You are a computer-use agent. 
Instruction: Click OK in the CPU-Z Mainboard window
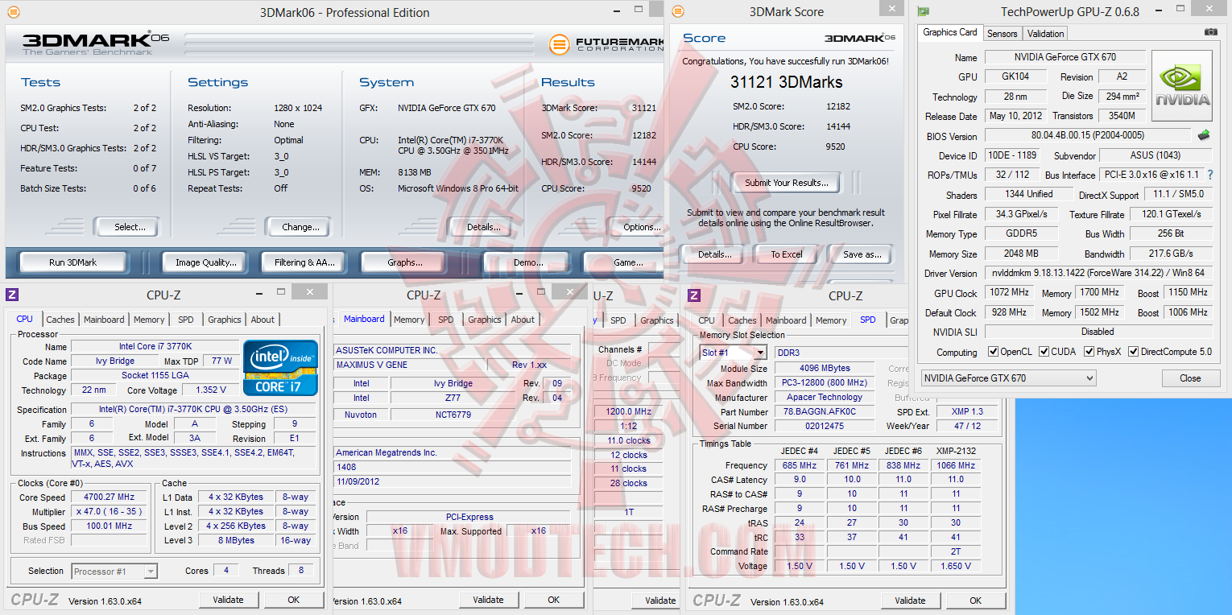553,600
